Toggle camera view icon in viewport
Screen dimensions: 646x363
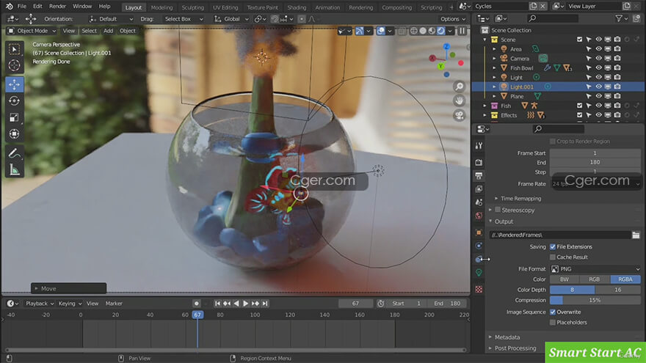[459, 115]
